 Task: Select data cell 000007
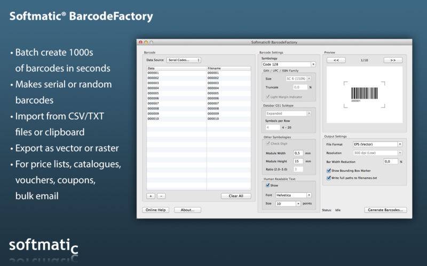pyautogui.click(x=177, y=103)
